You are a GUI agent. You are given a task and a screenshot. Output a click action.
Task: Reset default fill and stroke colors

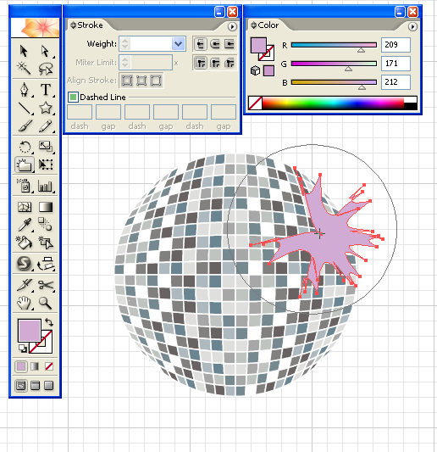23,349
